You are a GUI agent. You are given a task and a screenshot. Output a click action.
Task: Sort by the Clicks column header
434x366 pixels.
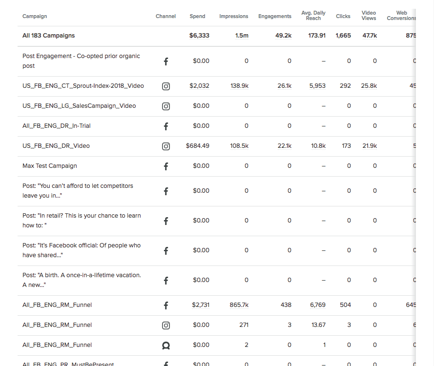[x=343, y=16]
